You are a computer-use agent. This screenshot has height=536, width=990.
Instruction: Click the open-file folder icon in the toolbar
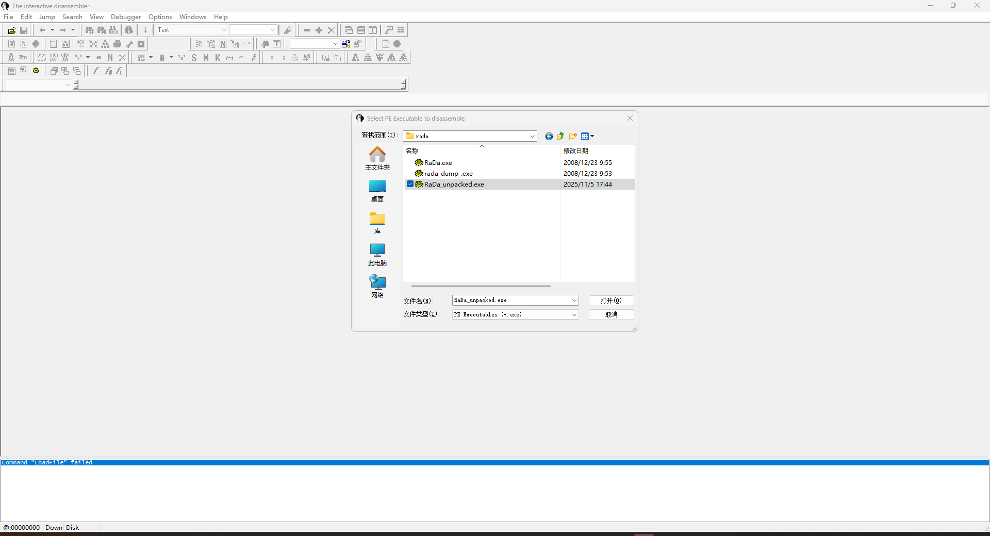coord(11,30)
